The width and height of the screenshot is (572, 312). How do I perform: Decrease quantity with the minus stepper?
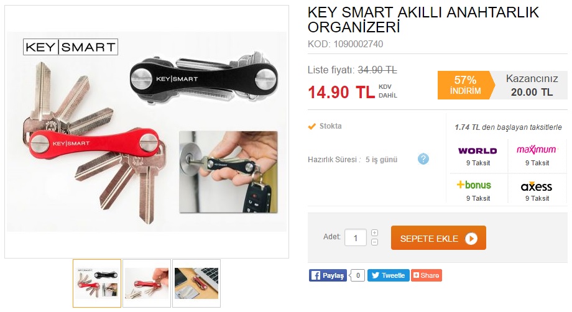(375, 242)
